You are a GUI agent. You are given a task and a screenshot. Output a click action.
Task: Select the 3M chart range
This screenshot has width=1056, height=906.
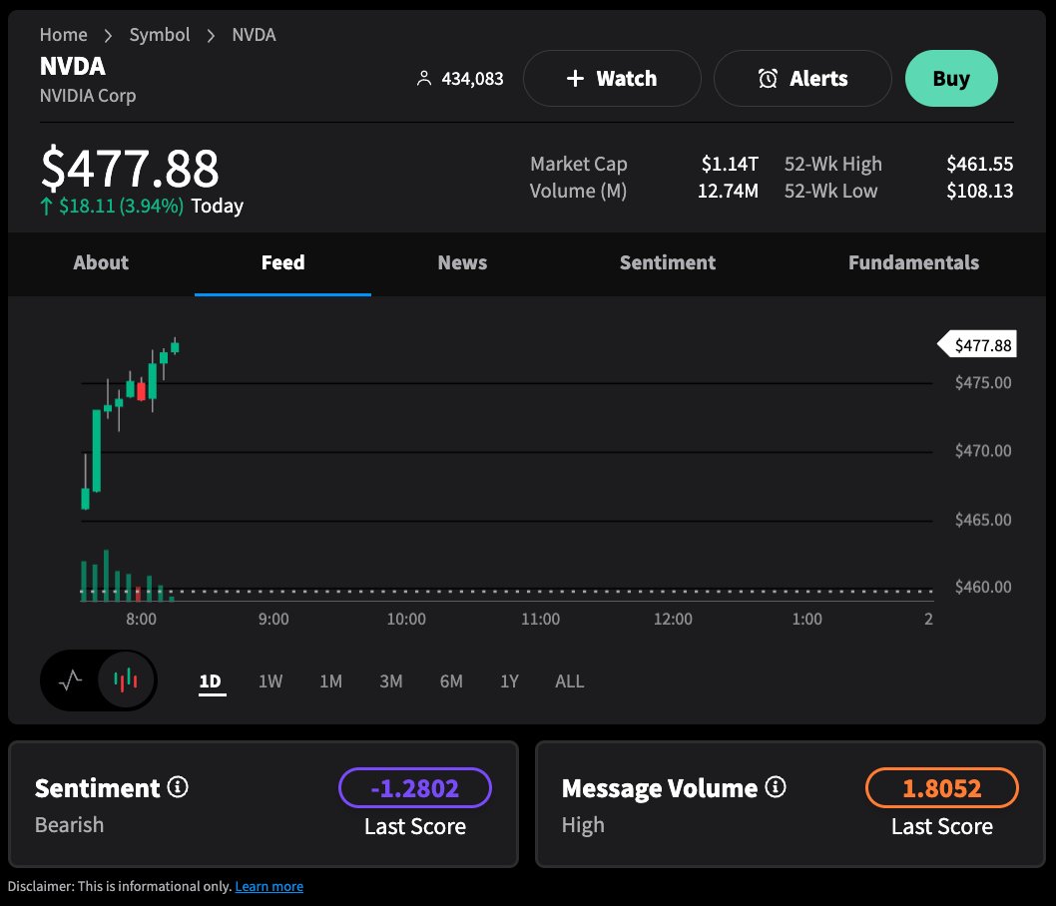coord(391,681)
